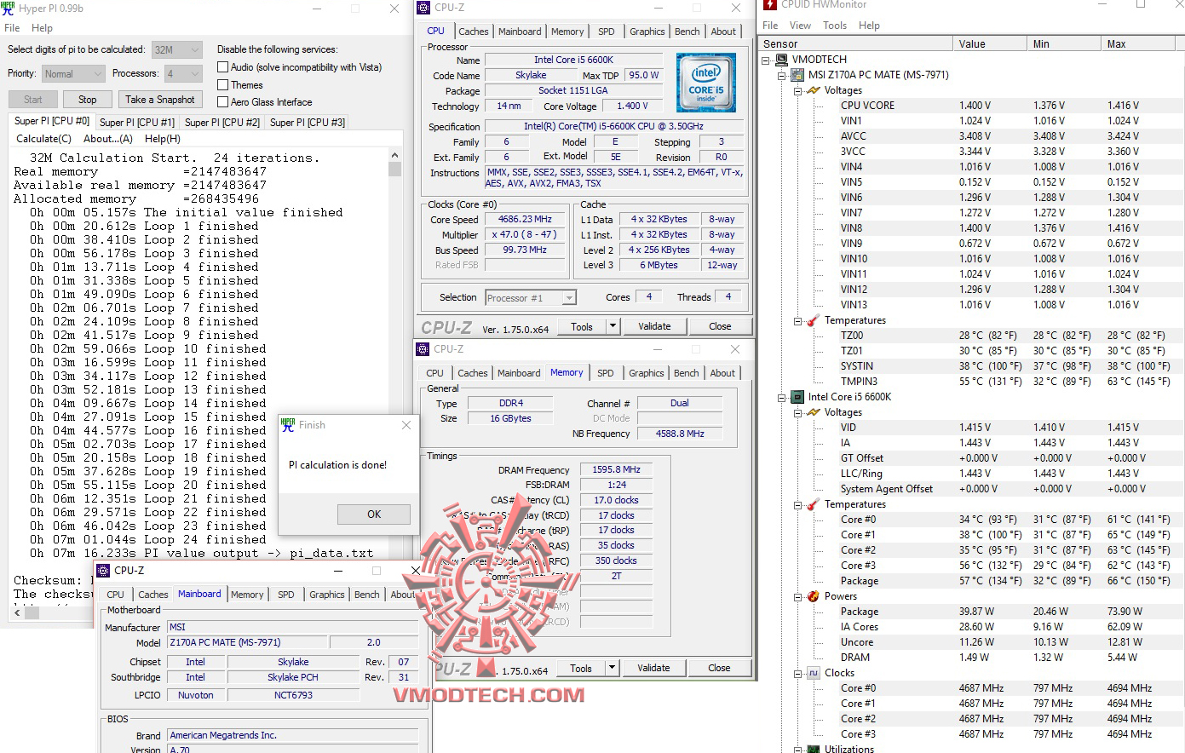Open the Hyper PI Help menu
1185x753 pixels.
(42, 28)
